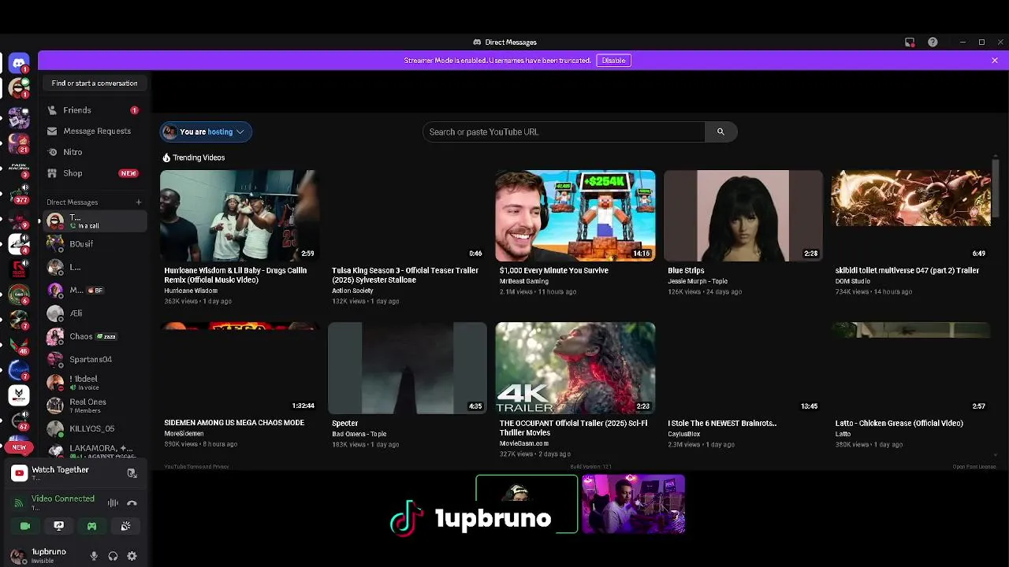Open the Friends list
This screenshot has height=567, width=1009.
point(77,110)
